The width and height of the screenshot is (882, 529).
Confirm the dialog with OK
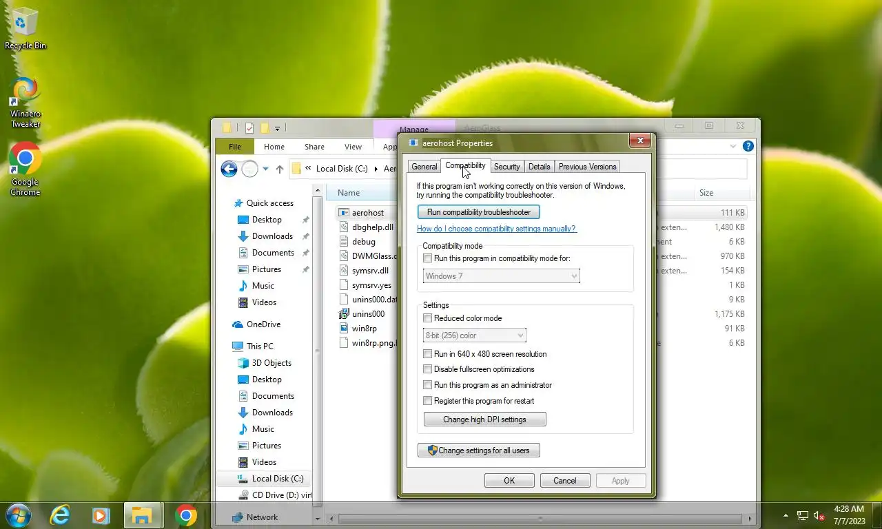coord(509,481)
